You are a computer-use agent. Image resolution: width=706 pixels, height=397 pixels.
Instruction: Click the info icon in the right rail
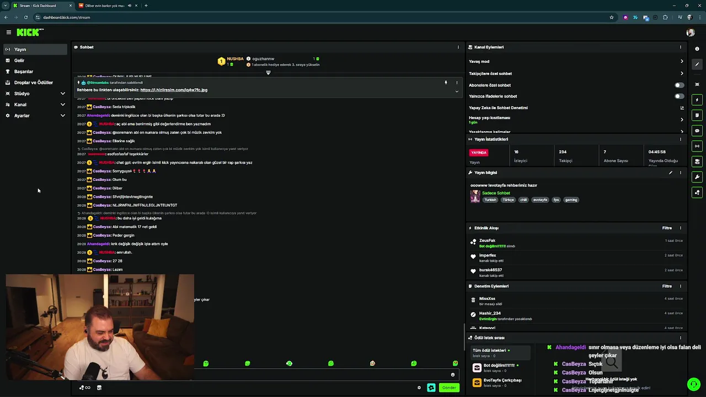pyautogui.click(x=697, y=49)
